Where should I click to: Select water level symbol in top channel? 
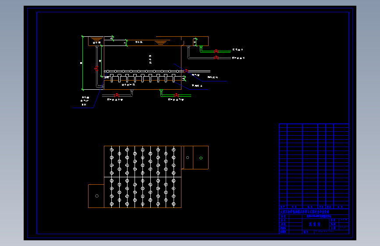tap(160, 43)
